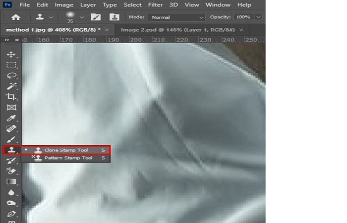Expand the toolbar with double-arrow icon
Image resolution: width=347 pixels, height=223 pixels.
(x=7, y=40)
